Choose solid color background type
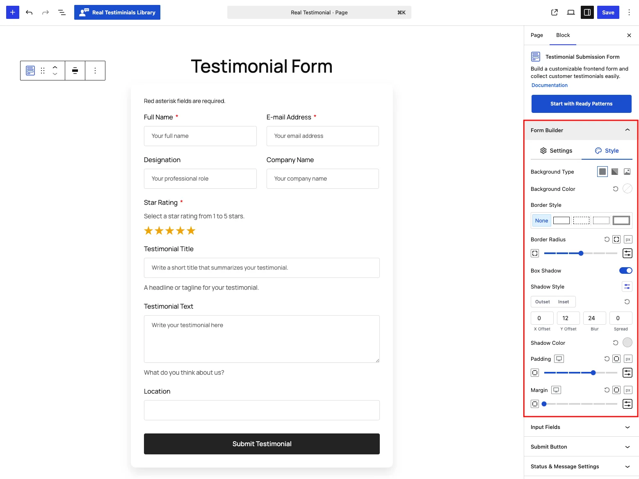639x479 pixels. coord(602,172)
